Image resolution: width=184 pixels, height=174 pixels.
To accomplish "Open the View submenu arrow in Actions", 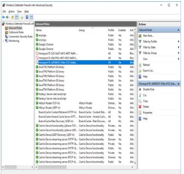I will (178, 59).
